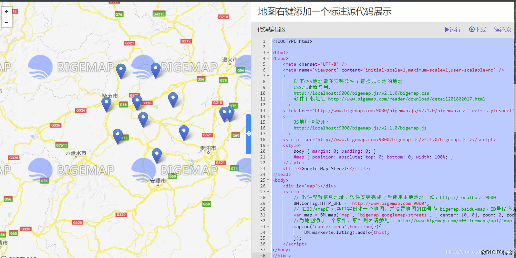Image resolution: width=516 pixels, height=258 pixels.
Task: Select marker left of G326 shield near 毕节
Action: coord(137,103)
